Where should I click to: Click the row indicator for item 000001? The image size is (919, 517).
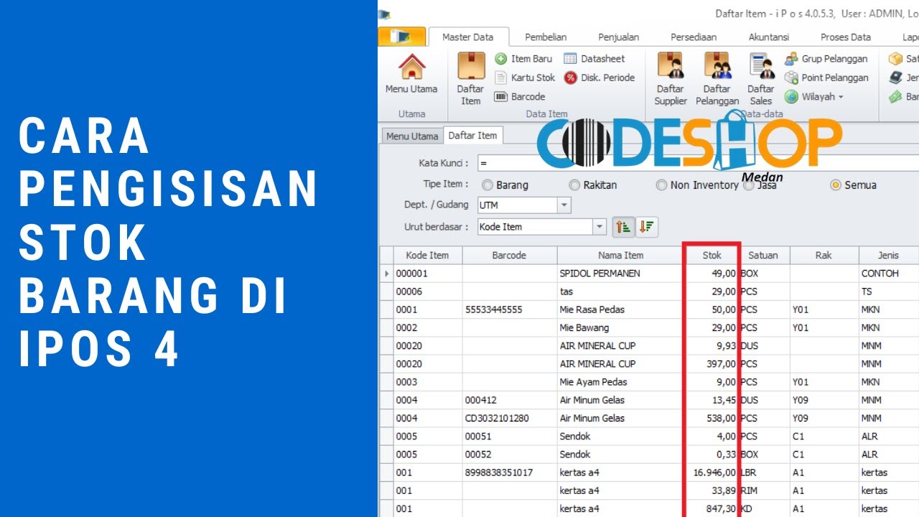(386, 274)
